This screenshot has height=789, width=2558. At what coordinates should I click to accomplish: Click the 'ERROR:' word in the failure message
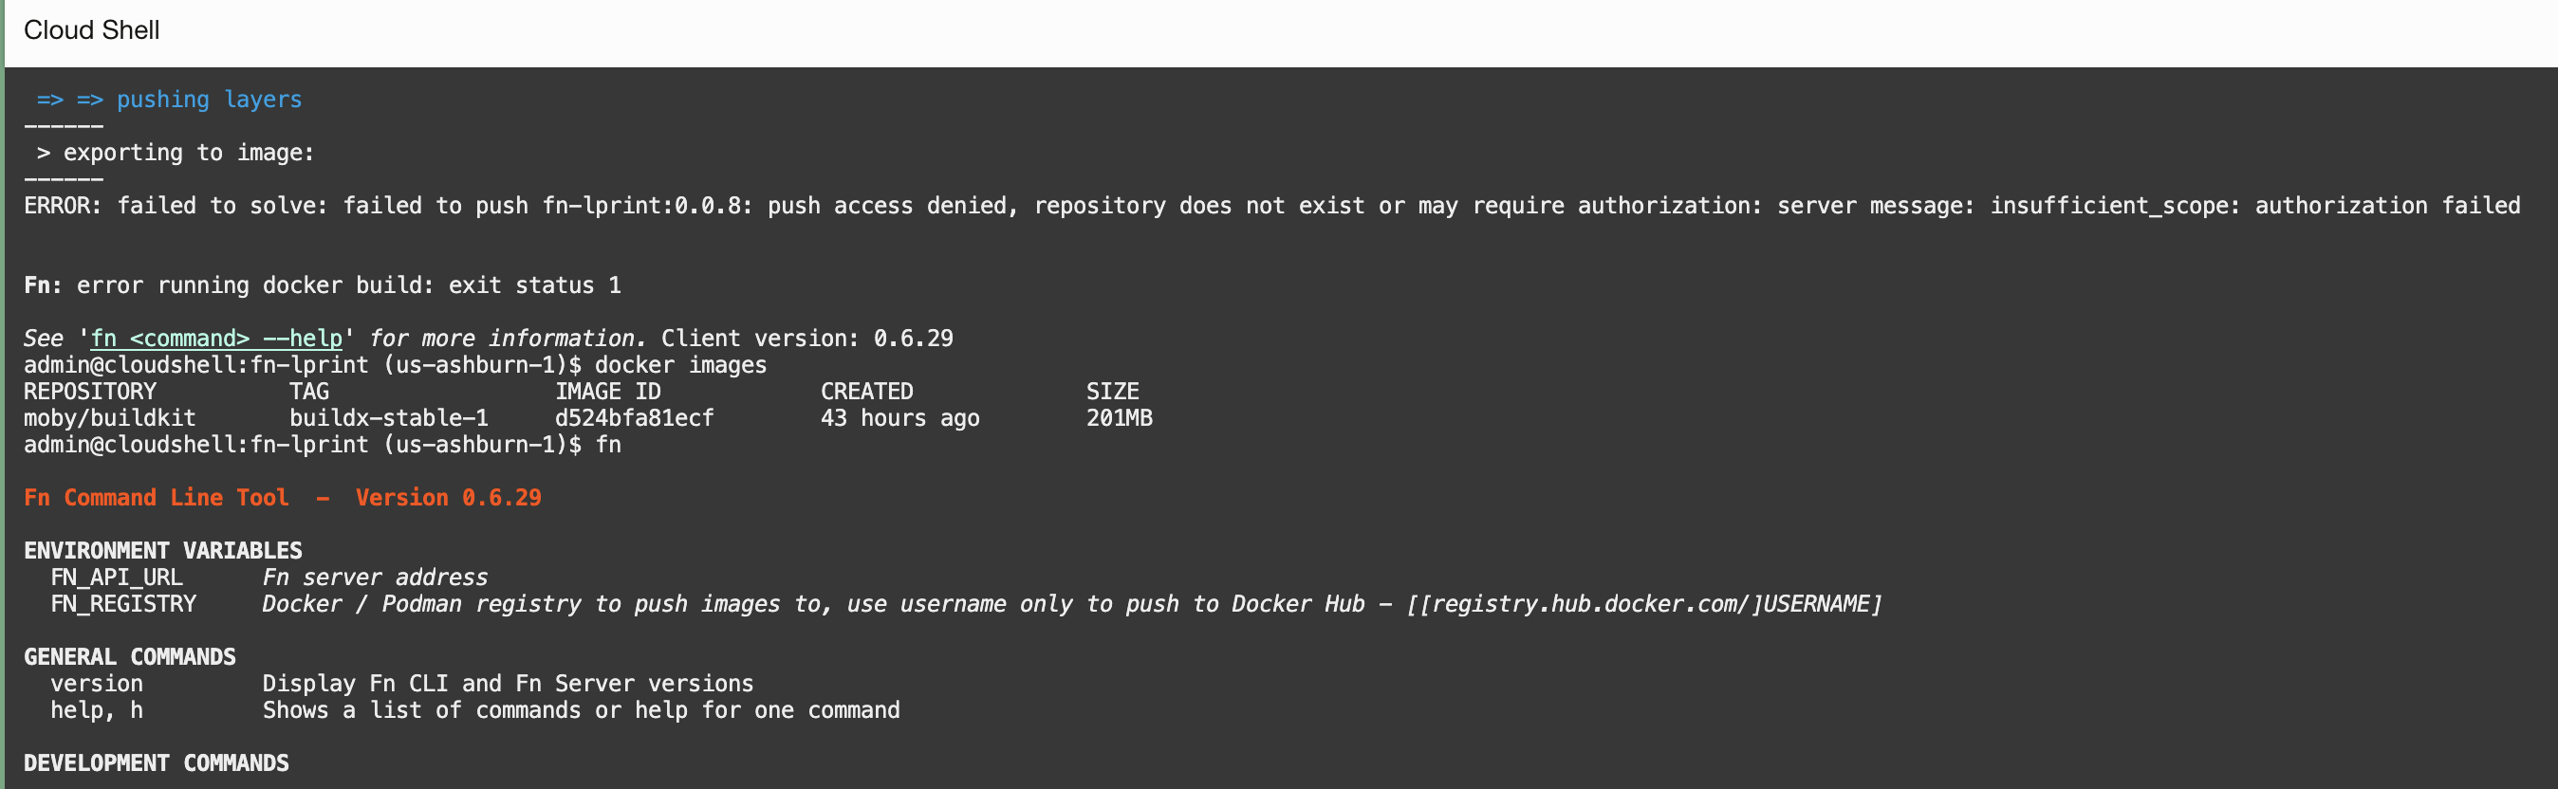pyautogui.click(x=63, y=206)
